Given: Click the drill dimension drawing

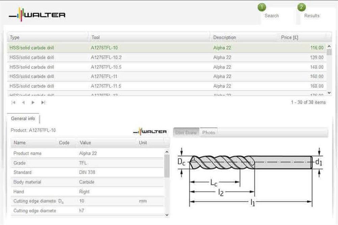Looking at the screenshot, I should (251, 176).
